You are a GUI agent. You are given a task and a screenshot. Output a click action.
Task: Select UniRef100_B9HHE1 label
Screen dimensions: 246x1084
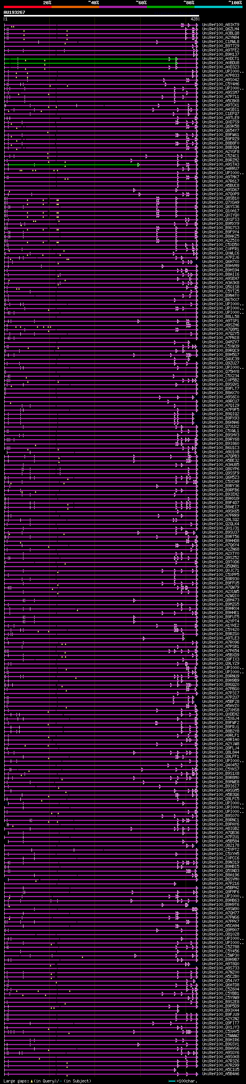click(x=221, y=613)
